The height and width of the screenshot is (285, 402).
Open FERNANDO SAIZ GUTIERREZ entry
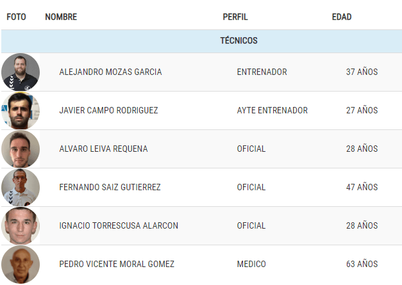click(x=110, y=187)
